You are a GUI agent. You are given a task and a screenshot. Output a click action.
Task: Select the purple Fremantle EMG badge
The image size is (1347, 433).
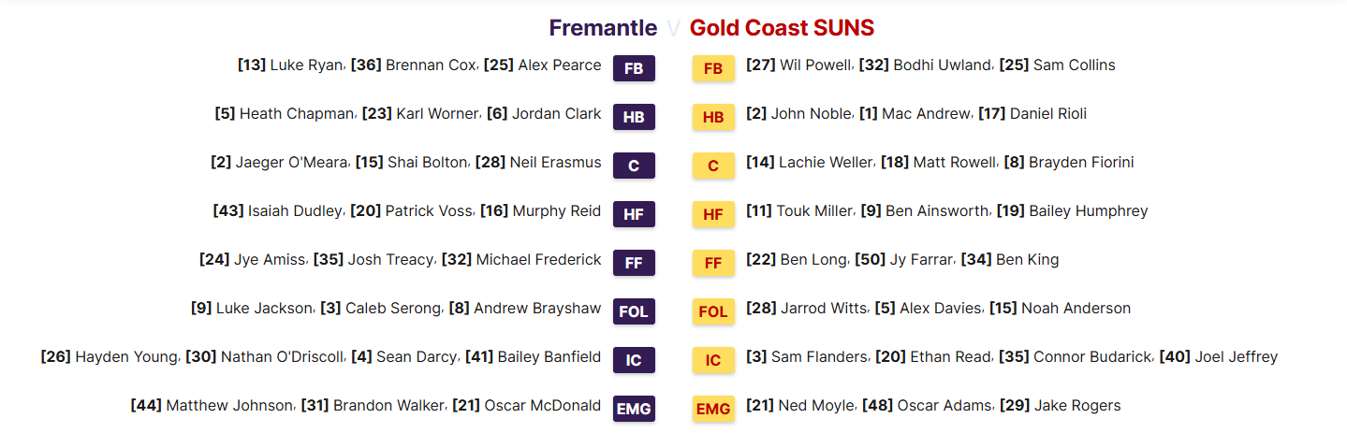[634, 409]
